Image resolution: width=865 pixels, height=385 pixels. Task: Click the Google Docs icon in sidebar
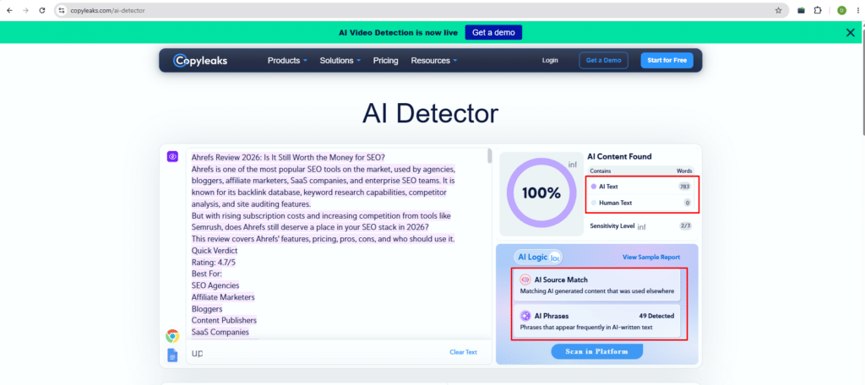tap(172, 355)
